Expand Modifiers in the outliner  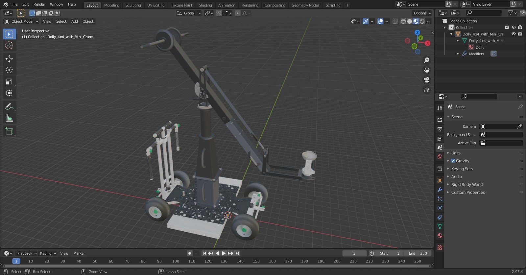[x=458, y=54]
